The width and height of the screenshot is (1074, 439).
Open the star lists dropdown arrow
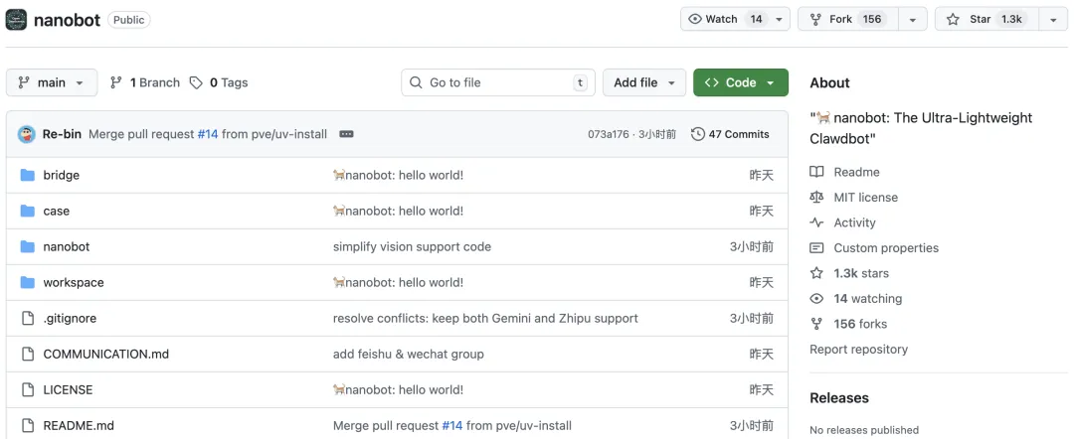coord(1052,19)
